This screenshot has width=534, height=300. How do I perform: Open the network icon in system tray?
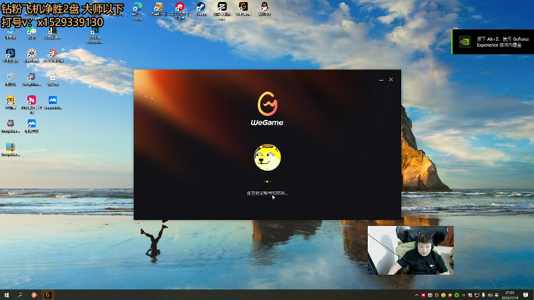[x=477, y=295]
